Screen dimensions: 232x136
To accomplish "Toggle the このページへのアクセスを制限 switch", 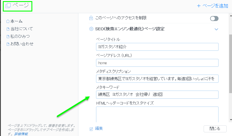I will 214,19.
